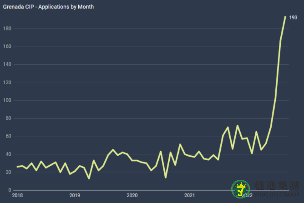The image size is (304, 203).
Task: Click the y-axis label '180'
Action: pyautogui.click(x=7, y=29)
